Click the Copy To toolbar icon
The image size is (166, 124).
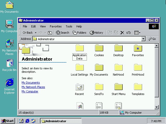[x=116, y=33]
